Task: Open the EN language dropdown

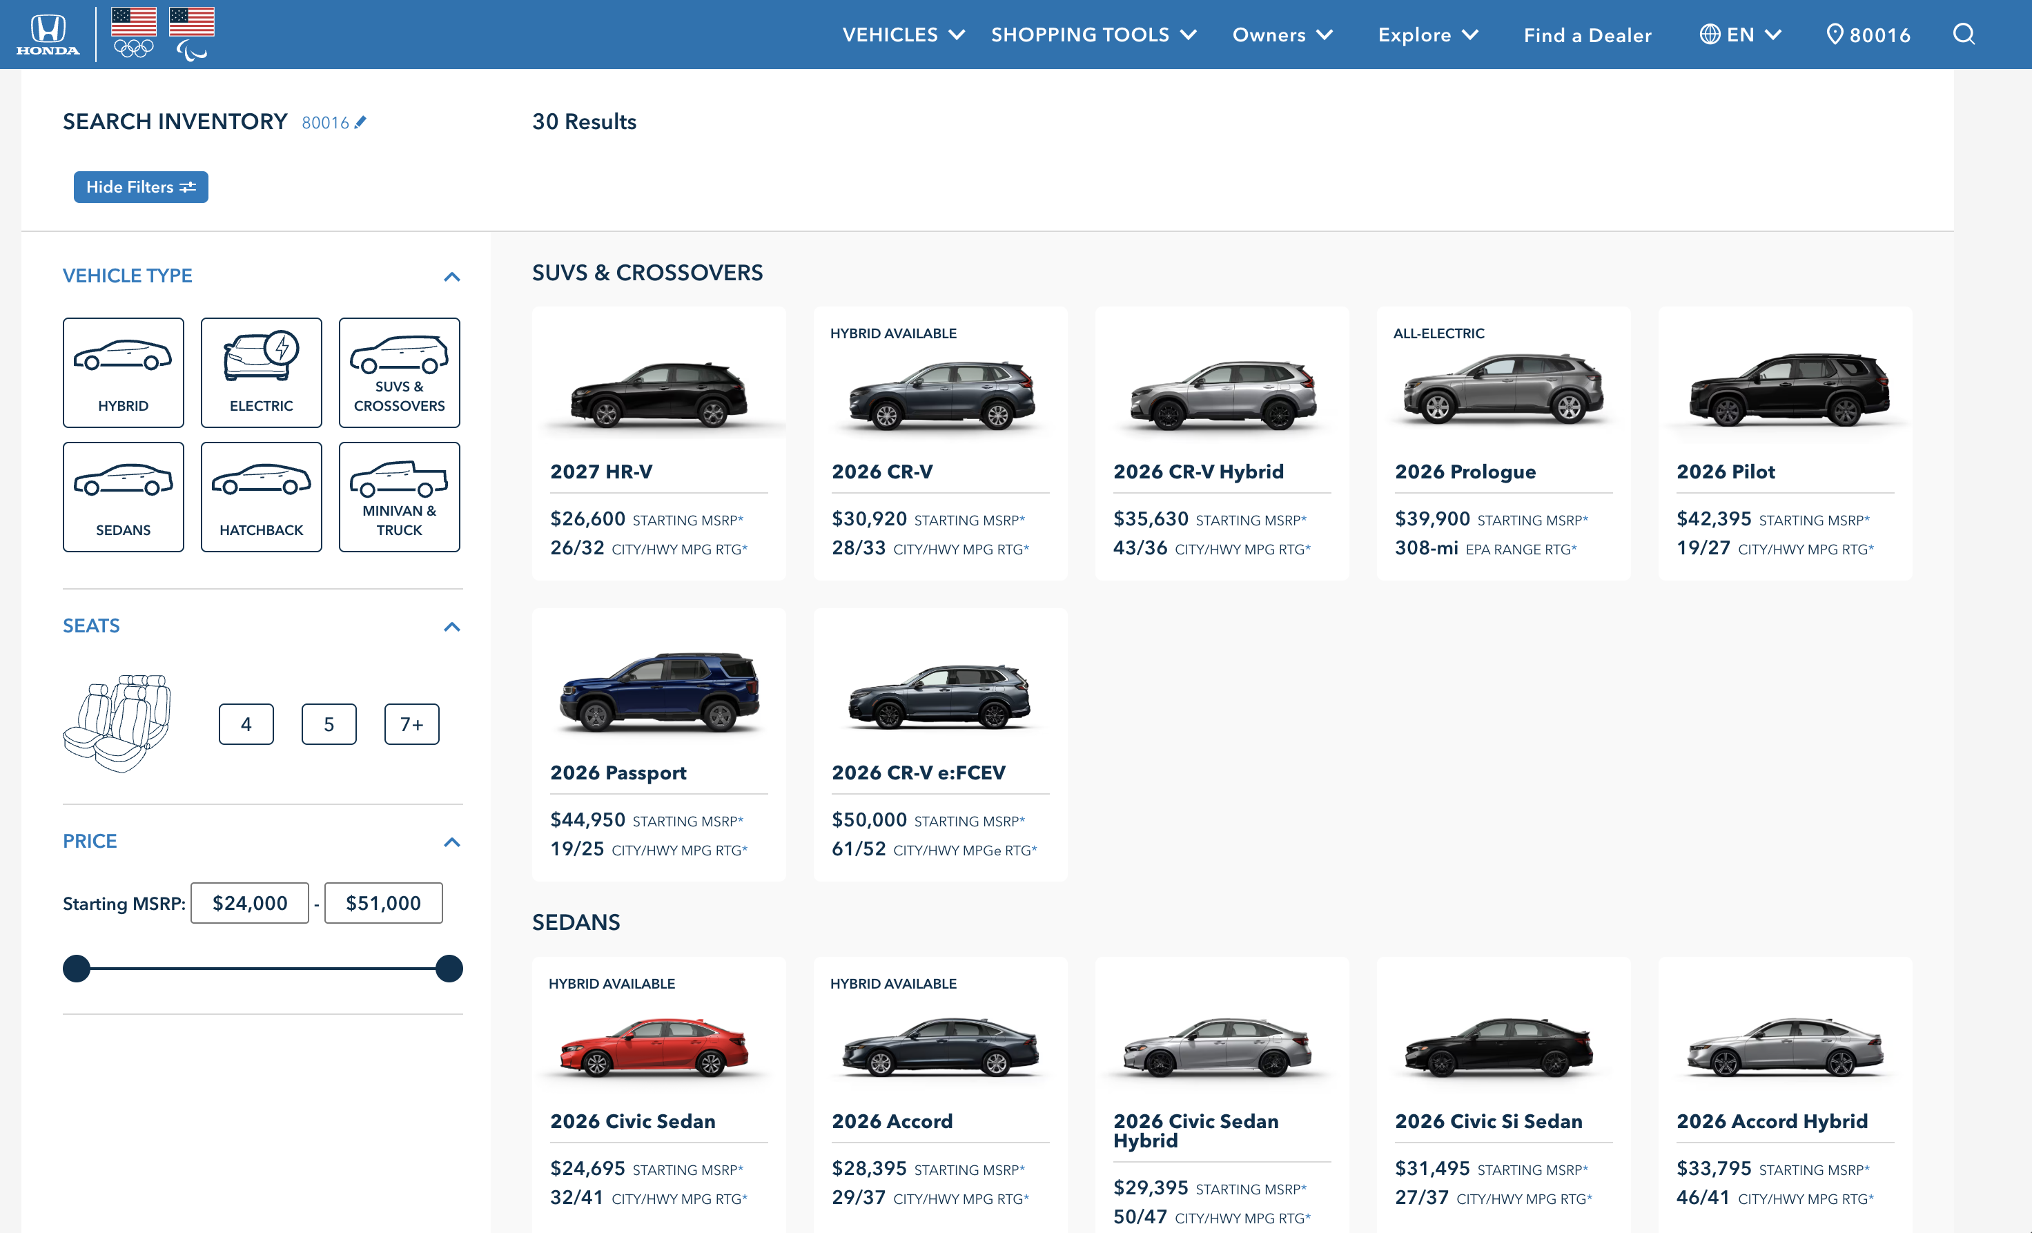Action: (x=1740, y=35)
